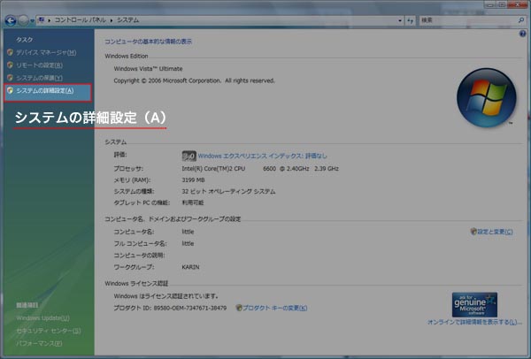Open Windows Update(U) related link
531x359 pixels.
click(42, 318)
